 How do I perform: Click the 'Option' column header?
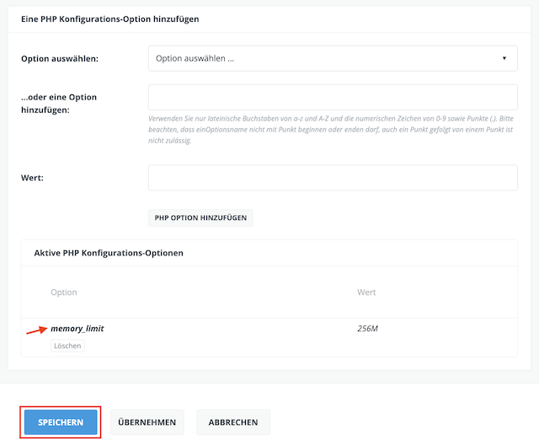pyautogui.click(x=64, y=292)
